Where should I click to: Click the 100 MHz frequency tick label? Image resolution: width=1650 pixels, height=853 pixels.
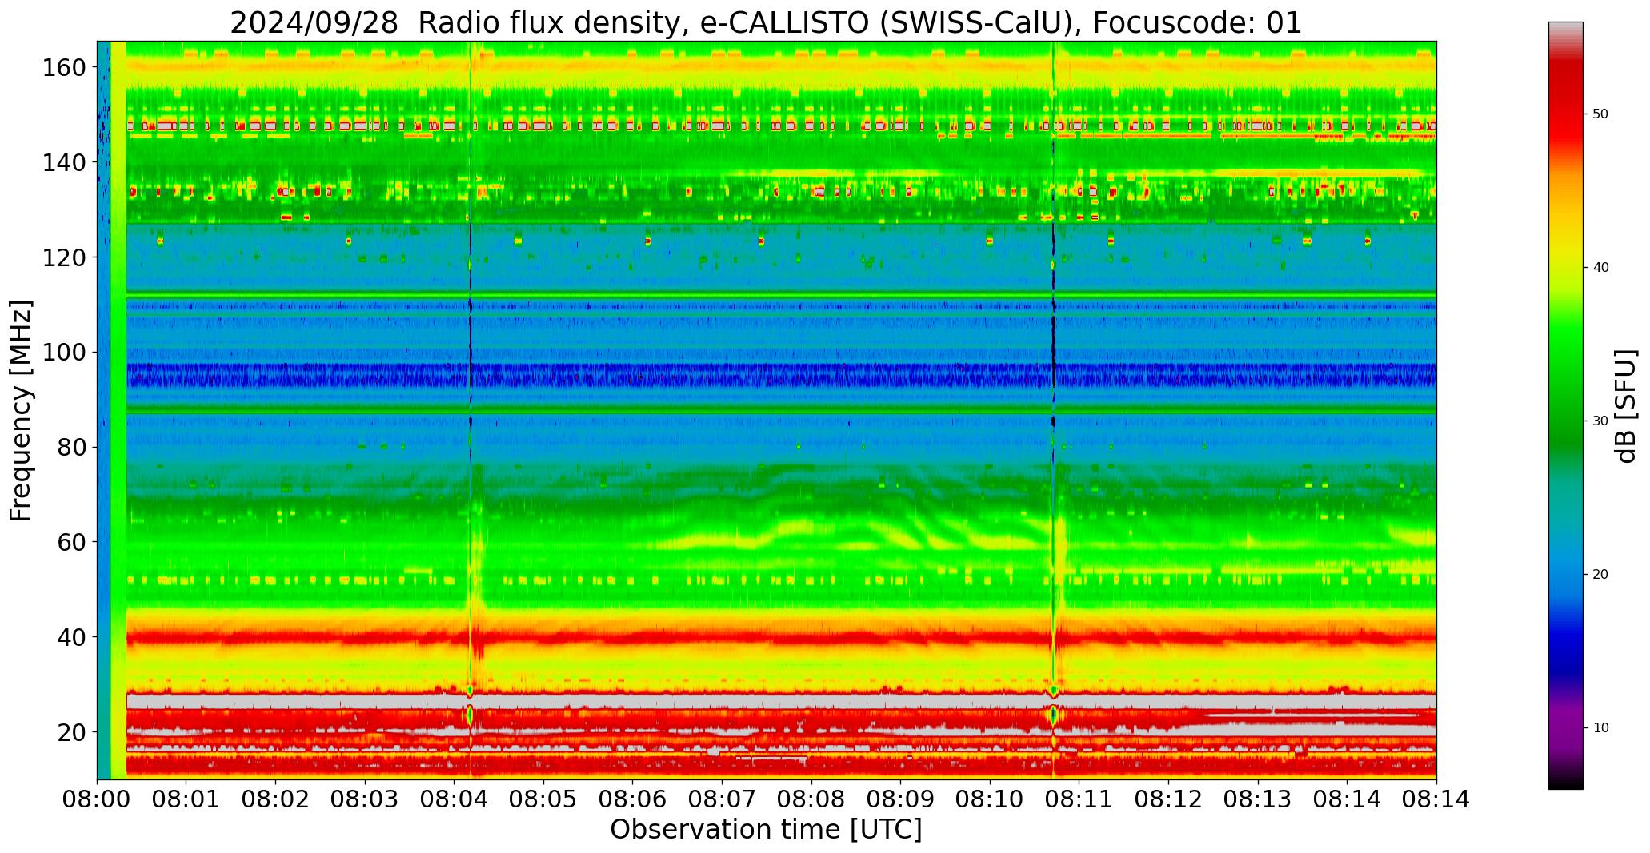click(64, 353)
